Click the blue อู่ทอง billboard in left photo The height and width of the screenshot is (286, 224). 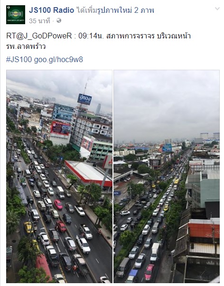click(x=84, y=99)
